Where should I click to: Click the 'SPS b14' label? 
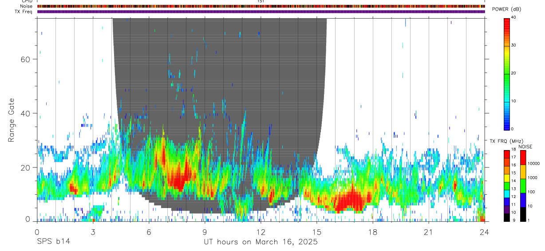pos(53,242)
